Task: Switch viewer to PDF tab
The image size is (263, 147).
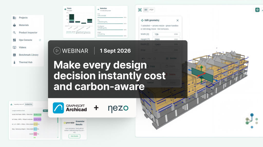Action: click(152, 10)
